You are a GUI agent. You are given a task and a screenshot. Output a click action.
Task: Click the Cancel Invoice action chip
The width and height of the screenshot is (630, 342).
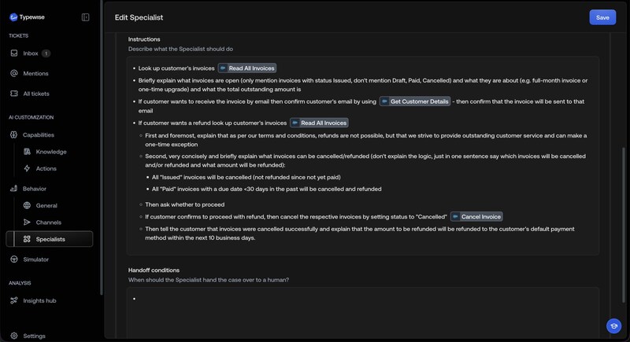476,216
